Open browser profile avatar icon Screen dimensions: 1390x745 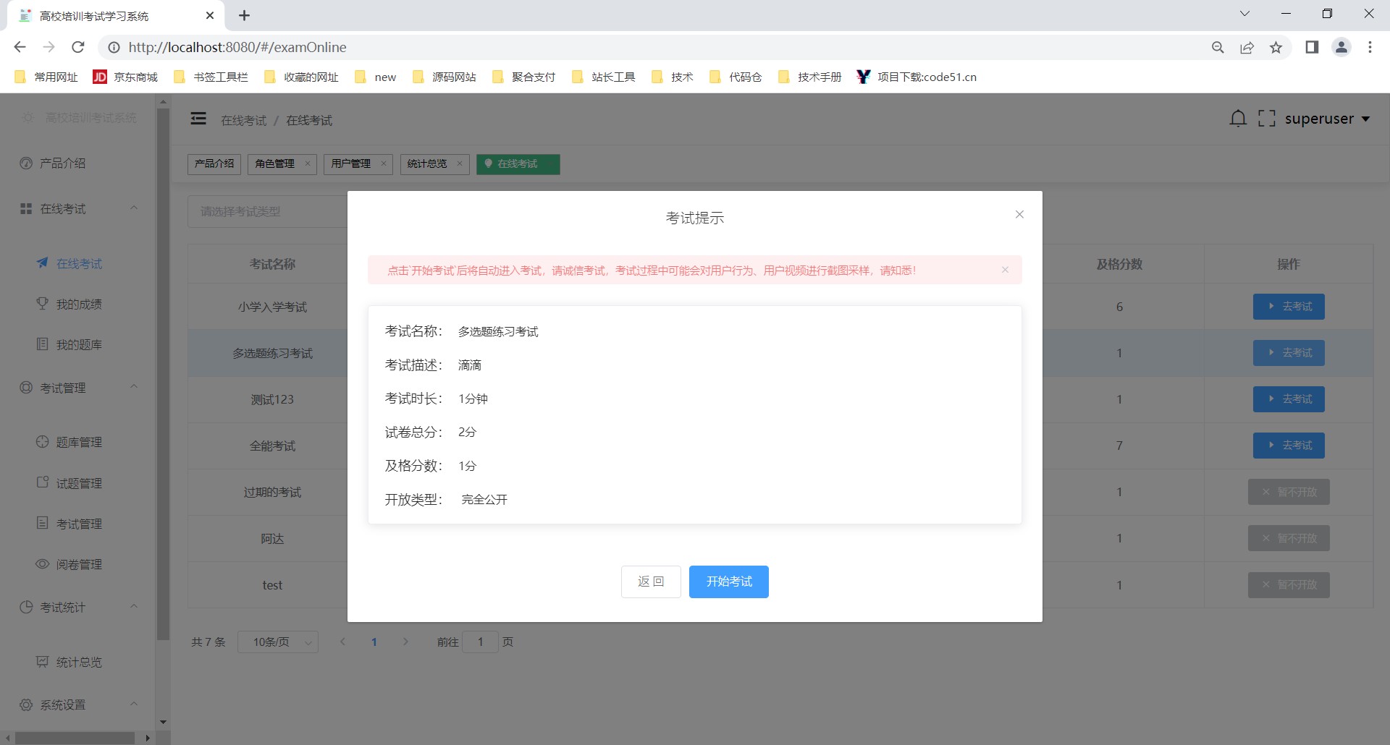click(1341, 48)
